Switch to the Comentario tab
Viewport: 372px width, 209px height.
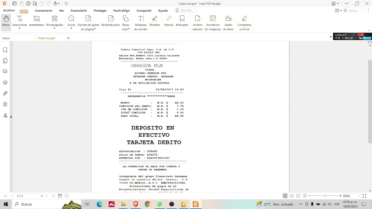pos(44,10)
